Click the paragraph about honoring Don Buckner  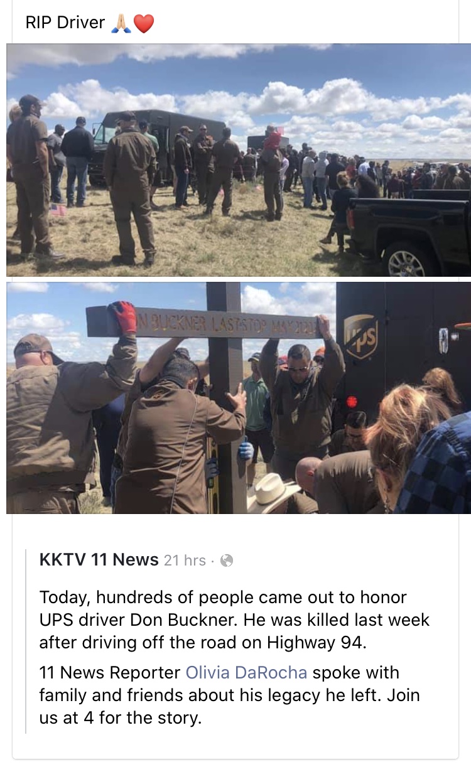click(234, 620)
